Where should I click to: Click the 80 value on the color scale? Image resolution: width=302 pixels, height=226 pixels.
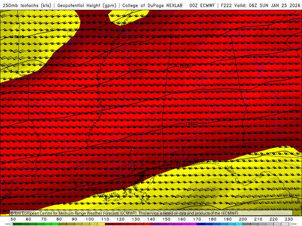[59, 219]
